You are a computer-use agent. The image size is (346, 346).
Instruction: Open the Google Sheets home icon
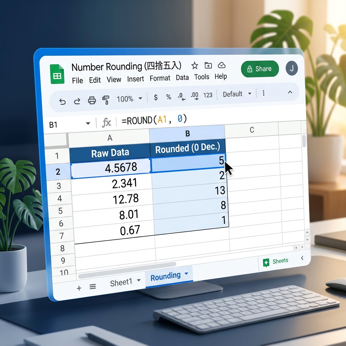pos(57,74)
